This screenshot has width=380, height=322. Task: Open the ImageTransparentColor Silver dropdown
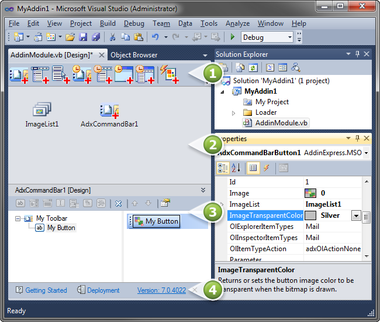point(356,215)
